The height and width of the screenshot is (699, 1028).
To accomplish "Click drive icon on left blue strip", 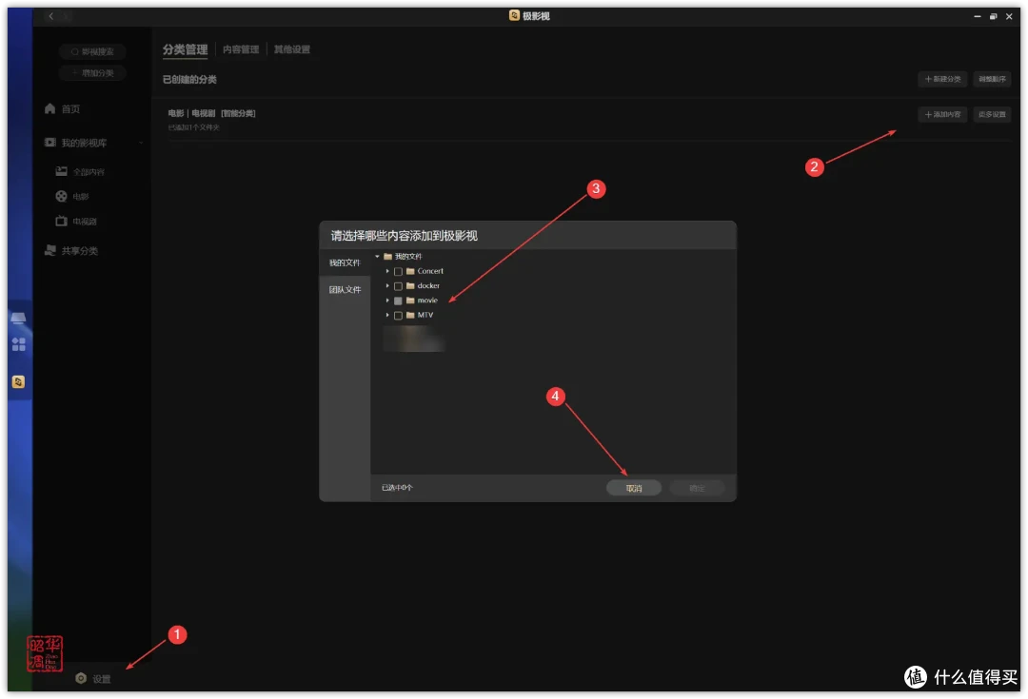I will 18,319.
